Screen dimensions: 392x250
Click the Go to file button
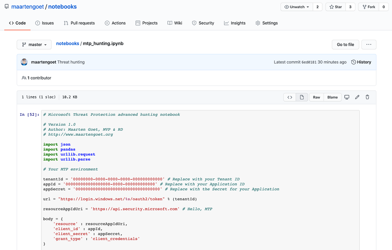[x=345, y=44]
